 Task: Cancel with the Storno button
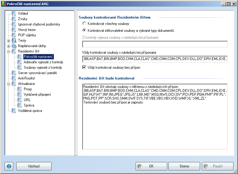pos(184,166)
